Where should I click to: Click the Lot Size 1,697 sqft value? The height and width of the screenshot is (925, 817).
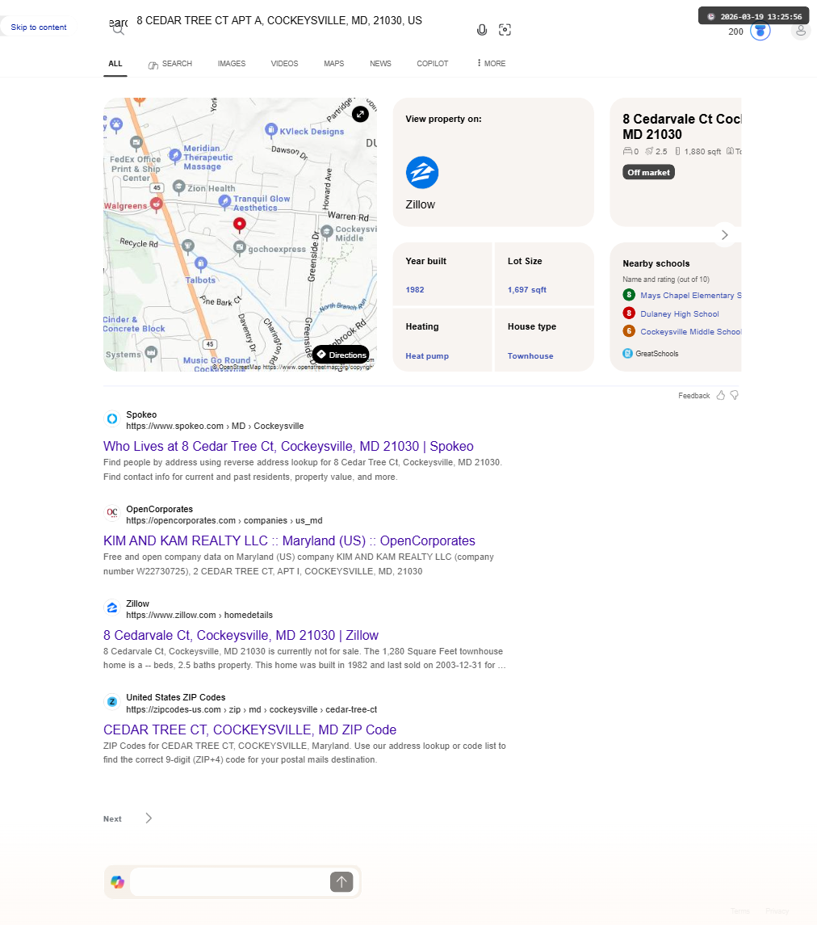tap(527, 290)
